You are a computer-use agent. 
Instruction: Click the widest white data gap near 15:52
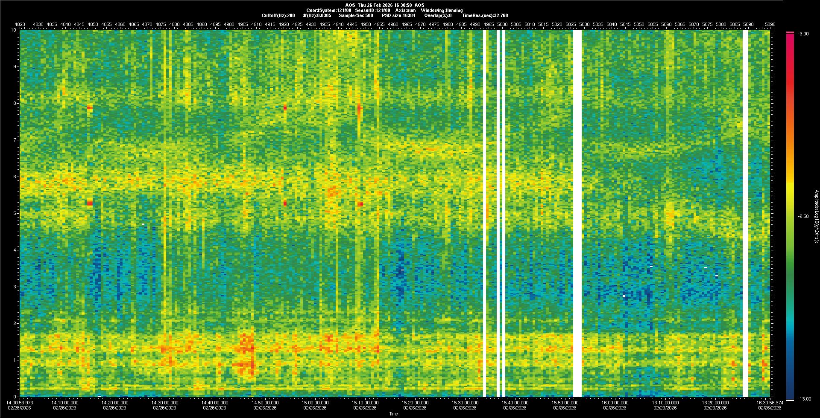[x=577, y=213]
